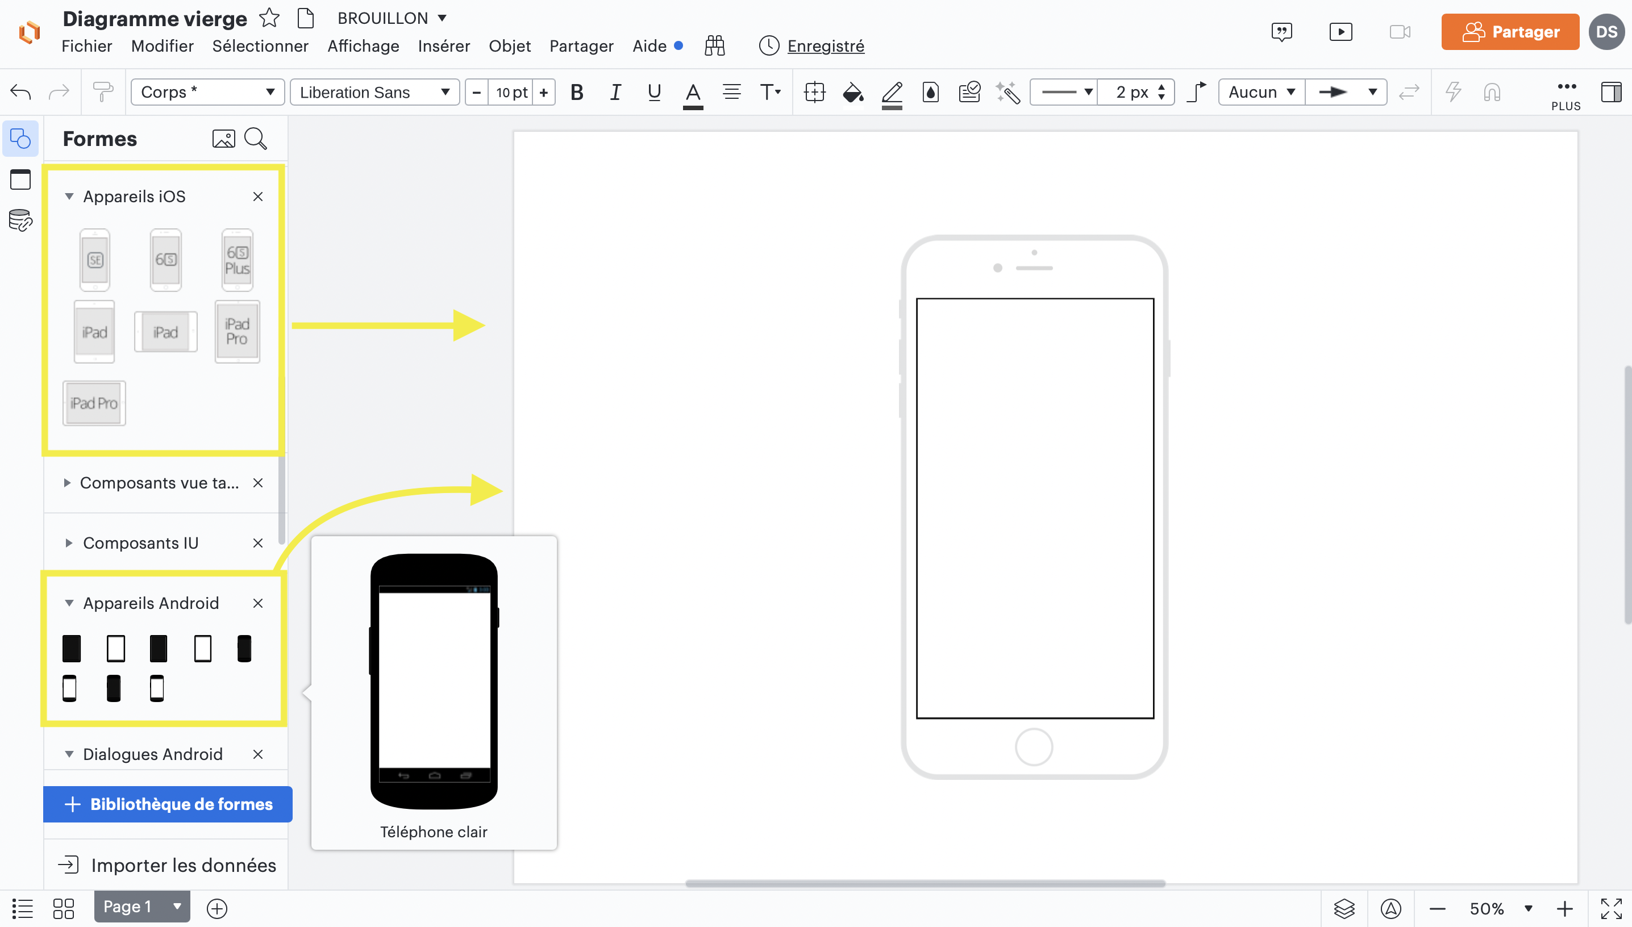
Task: Star the Diagramme vierge document
Action: click(269, 18)
